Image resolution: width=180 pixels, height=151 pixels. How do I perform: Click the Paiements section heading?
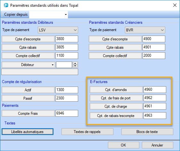coord(10,105)
